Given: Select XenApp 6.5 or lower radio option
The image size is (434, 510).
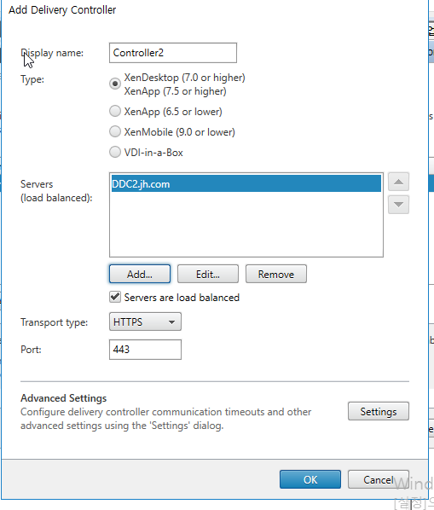Looking at the screenshot, I should (x=115, y=111).
